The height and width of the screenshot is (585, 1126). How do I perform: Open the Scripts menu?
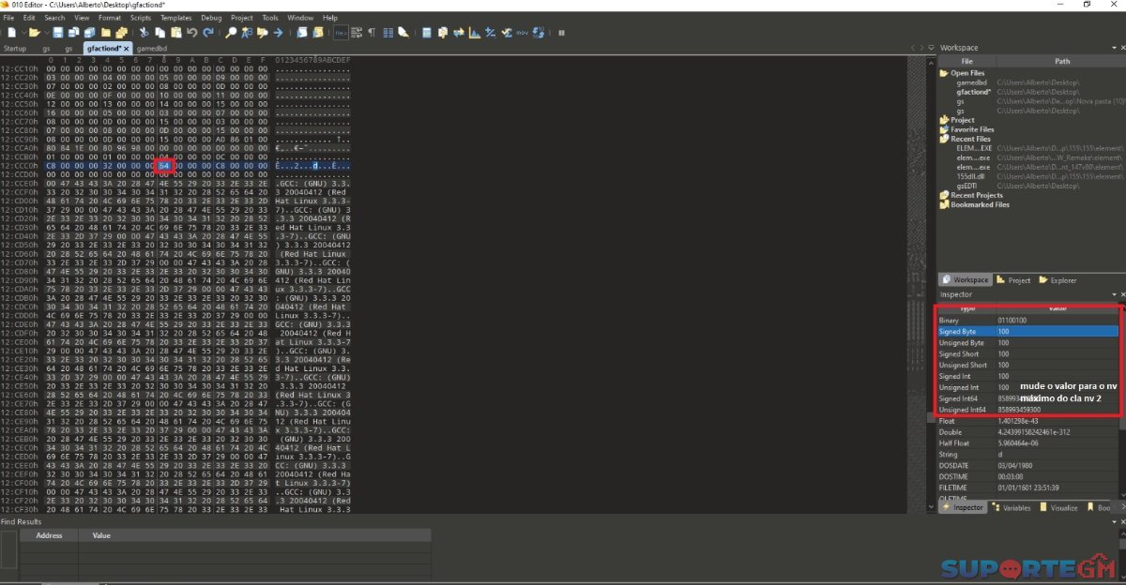tap(141, 18)
